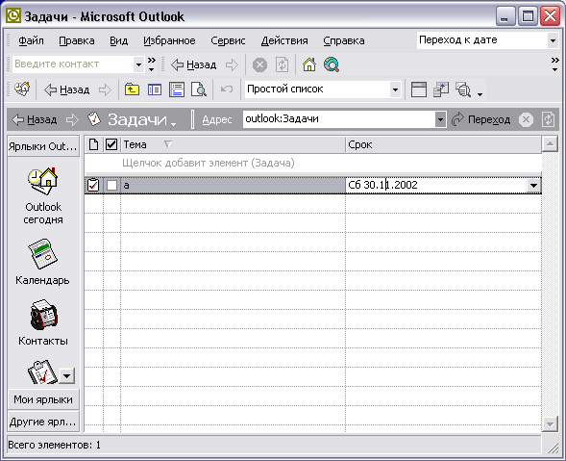Click the New task icon in the toolbar
The height and width of the screenshot is (461, 566).
22,89
